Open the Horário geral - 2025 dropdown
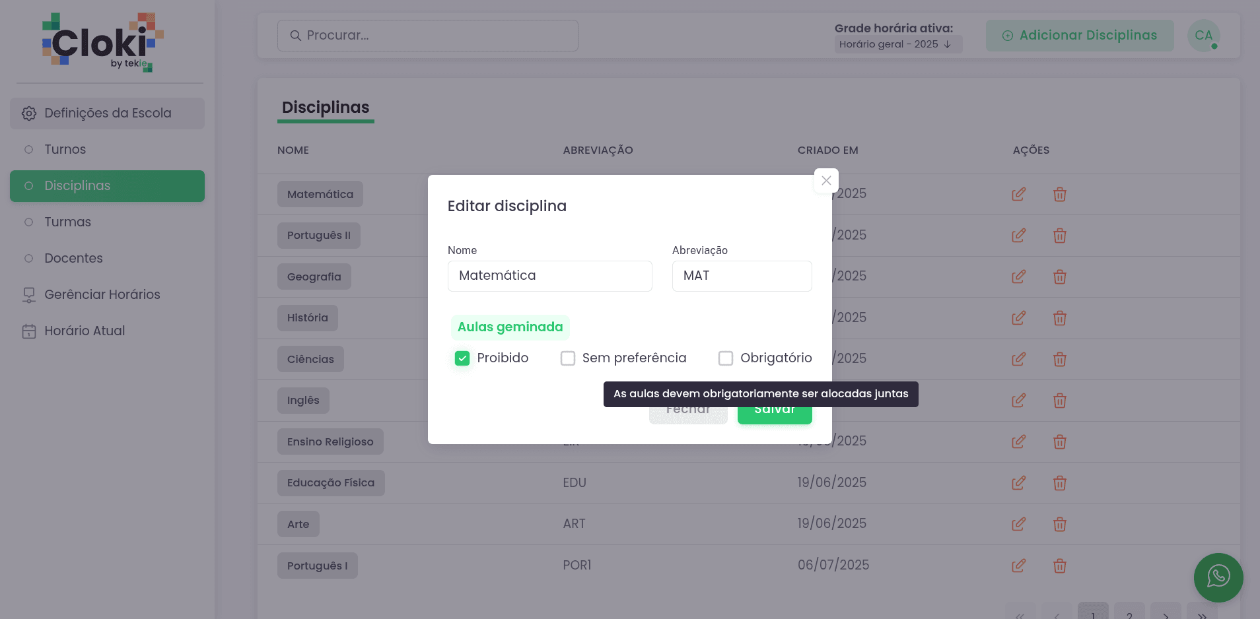This screenshot has height=619, width=1260. 897,44
